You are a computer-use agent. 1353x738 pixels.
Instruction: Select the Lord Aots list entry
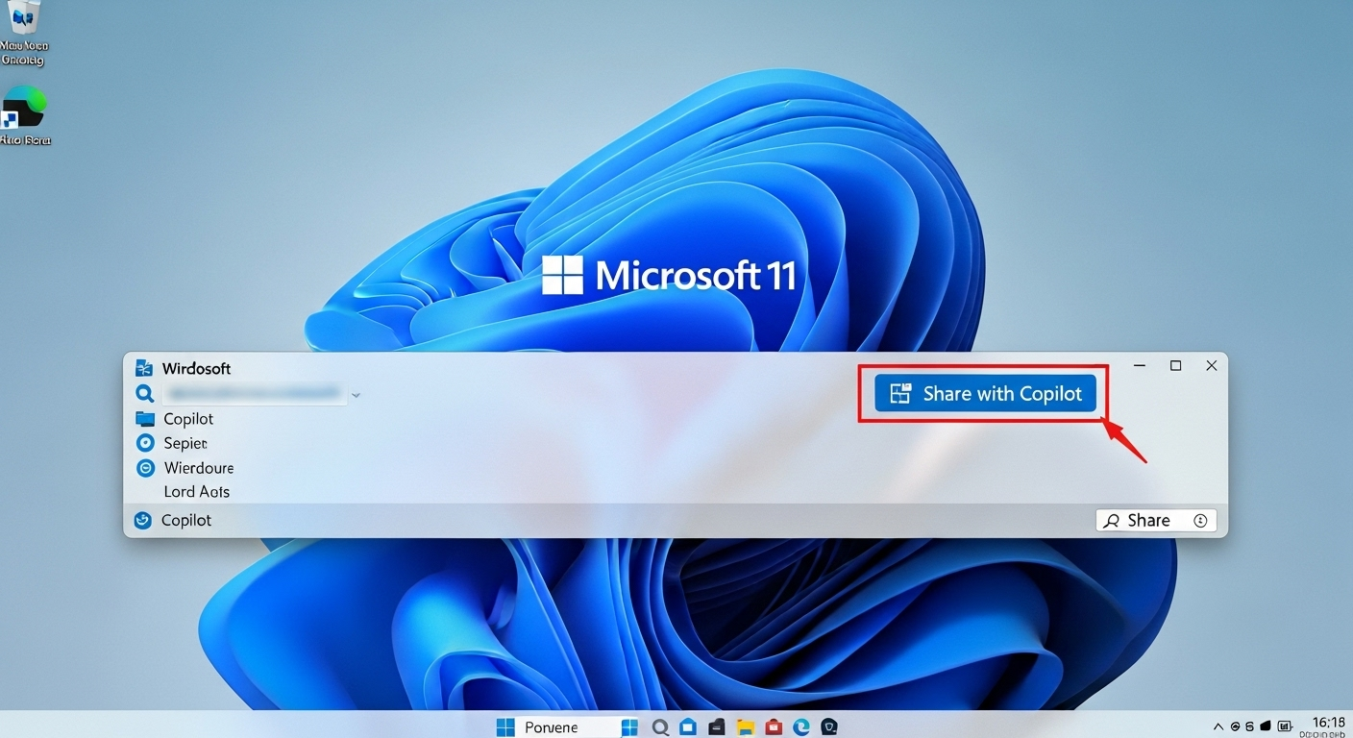click(x=197, y=492)
